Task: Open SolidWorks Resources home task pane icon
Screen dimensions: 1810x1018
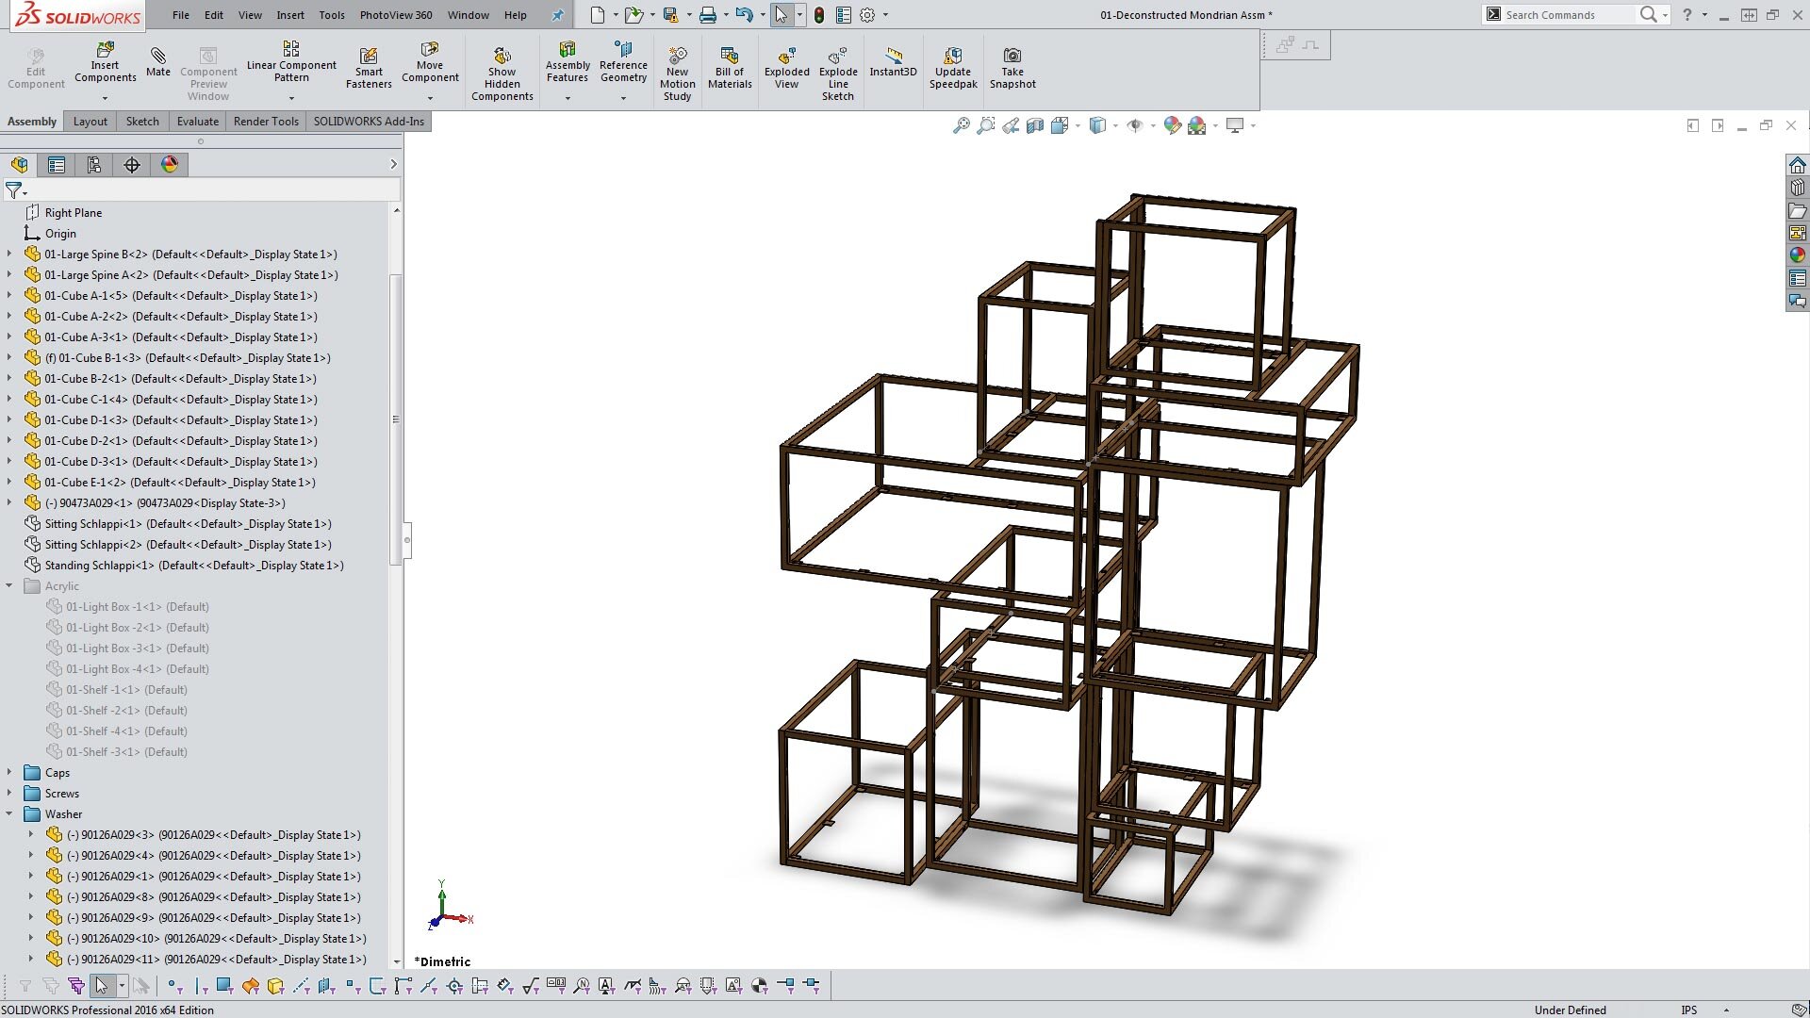Action: (x=1798, y=165)
